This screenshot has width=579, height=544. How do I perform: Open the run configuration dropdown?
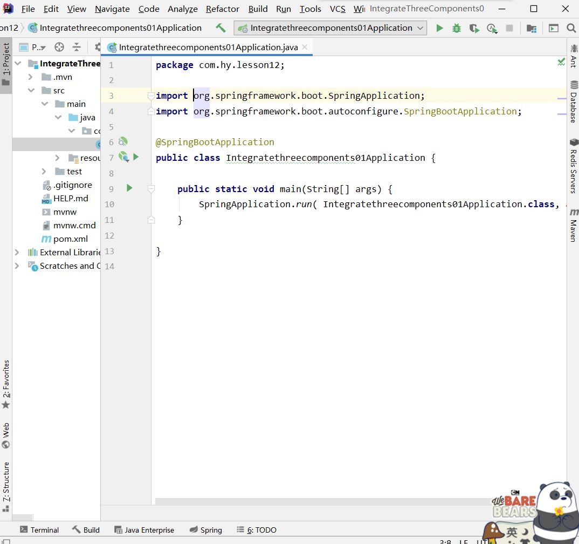click(330, 28)
